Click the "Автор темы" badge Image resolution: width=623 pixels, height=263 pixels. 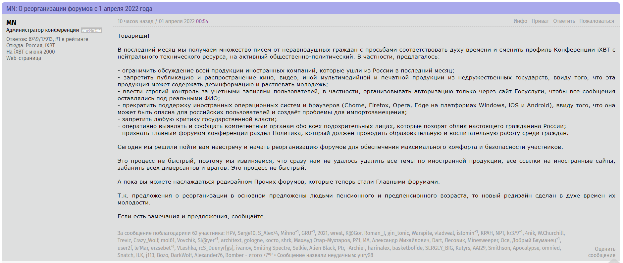[x=91, y=30]
